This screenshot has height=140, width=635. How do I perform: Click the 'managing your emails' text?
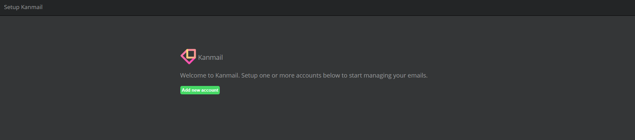coord(395,76)
